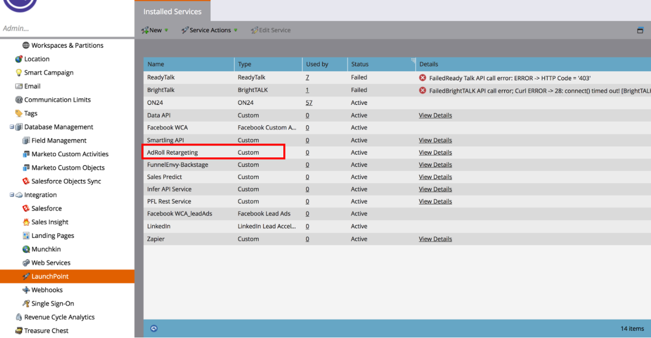This screenshot has width=651, height=338.
Task: Click the Web Services icon
Action: (26, 263)
